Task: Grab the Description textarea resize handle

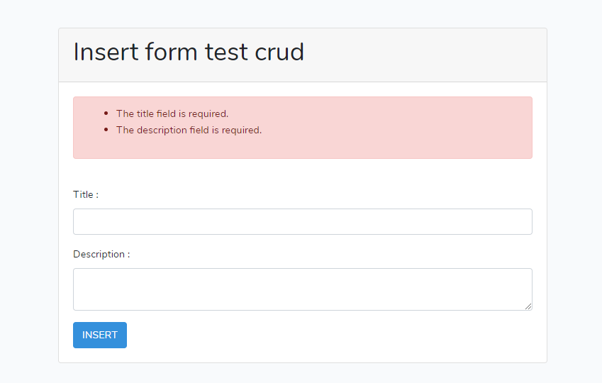Action: pos(528,306)
